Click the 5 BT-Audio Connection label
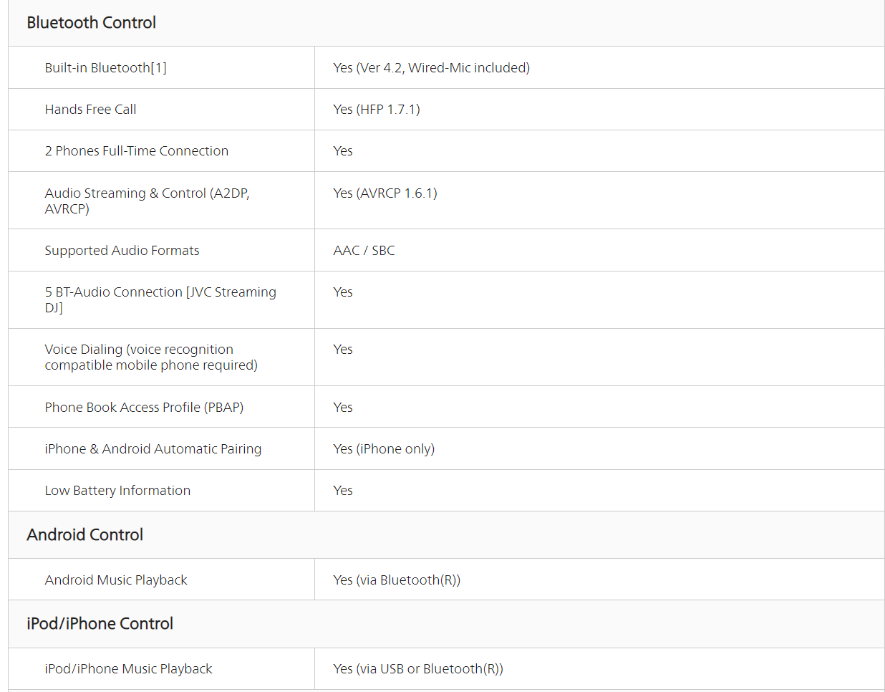This screenshot has width=885, height=692. [160, 299]
